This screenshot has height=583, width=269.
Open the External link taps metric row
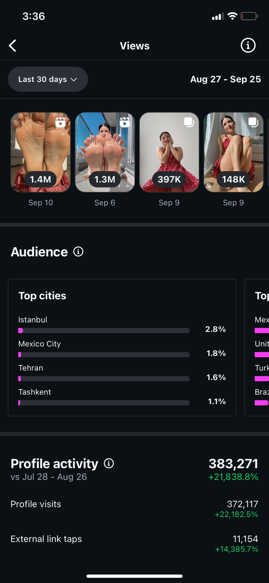(134, 542)
